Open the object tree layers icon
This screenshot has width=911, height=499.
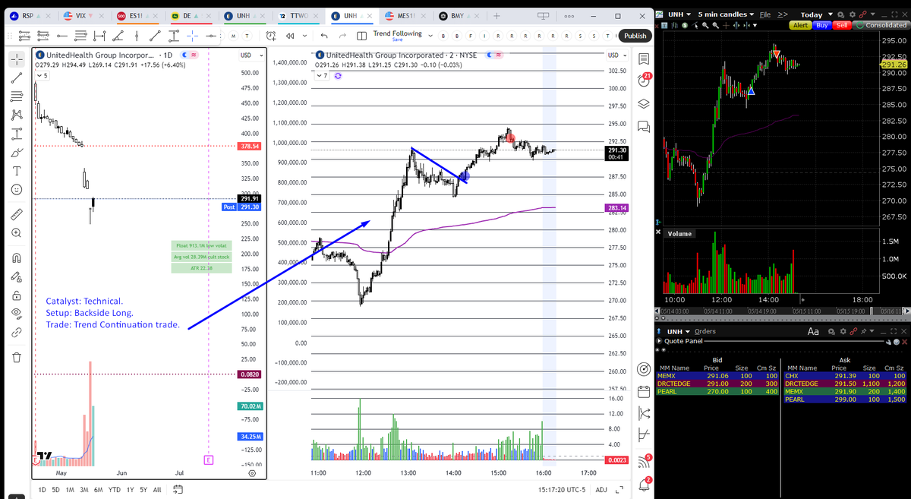click(645, 104)
